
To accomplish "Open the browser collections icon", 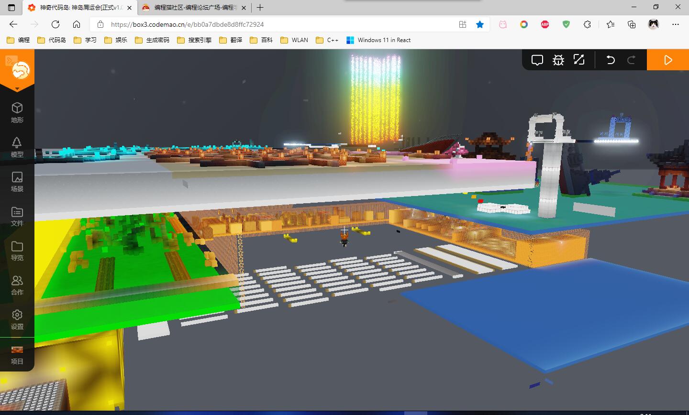I will [x=632, y=24].
